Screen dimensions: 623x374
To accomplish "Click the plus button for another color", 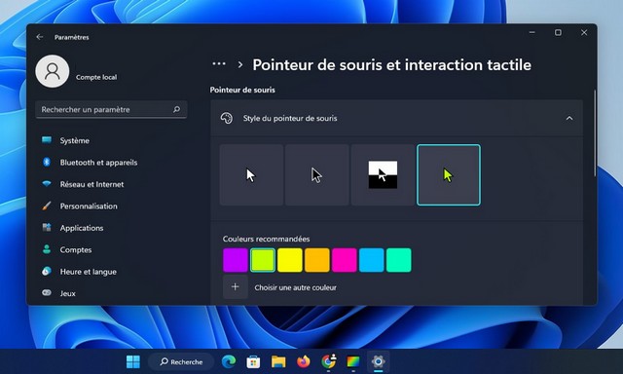I will [236, 286].
